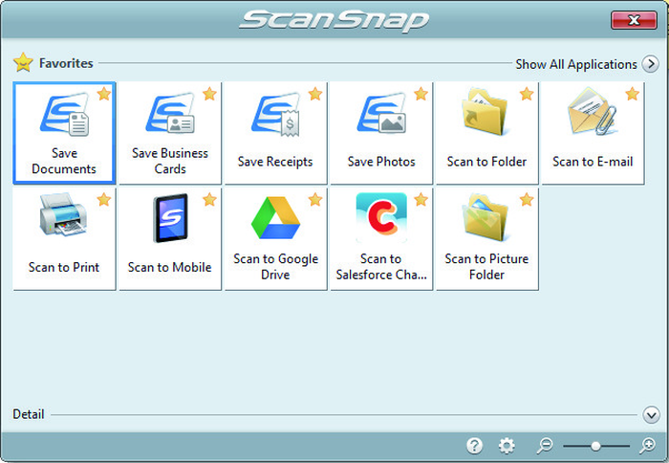Select the Scan to Print tile
Screen dimensions: 669x463
click(x=64, y=239)
